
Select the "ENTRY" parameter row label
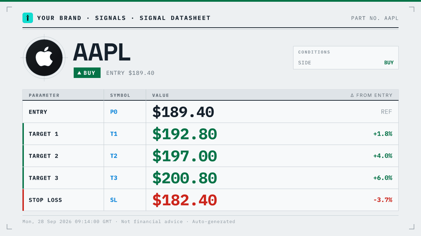point(38,112)
